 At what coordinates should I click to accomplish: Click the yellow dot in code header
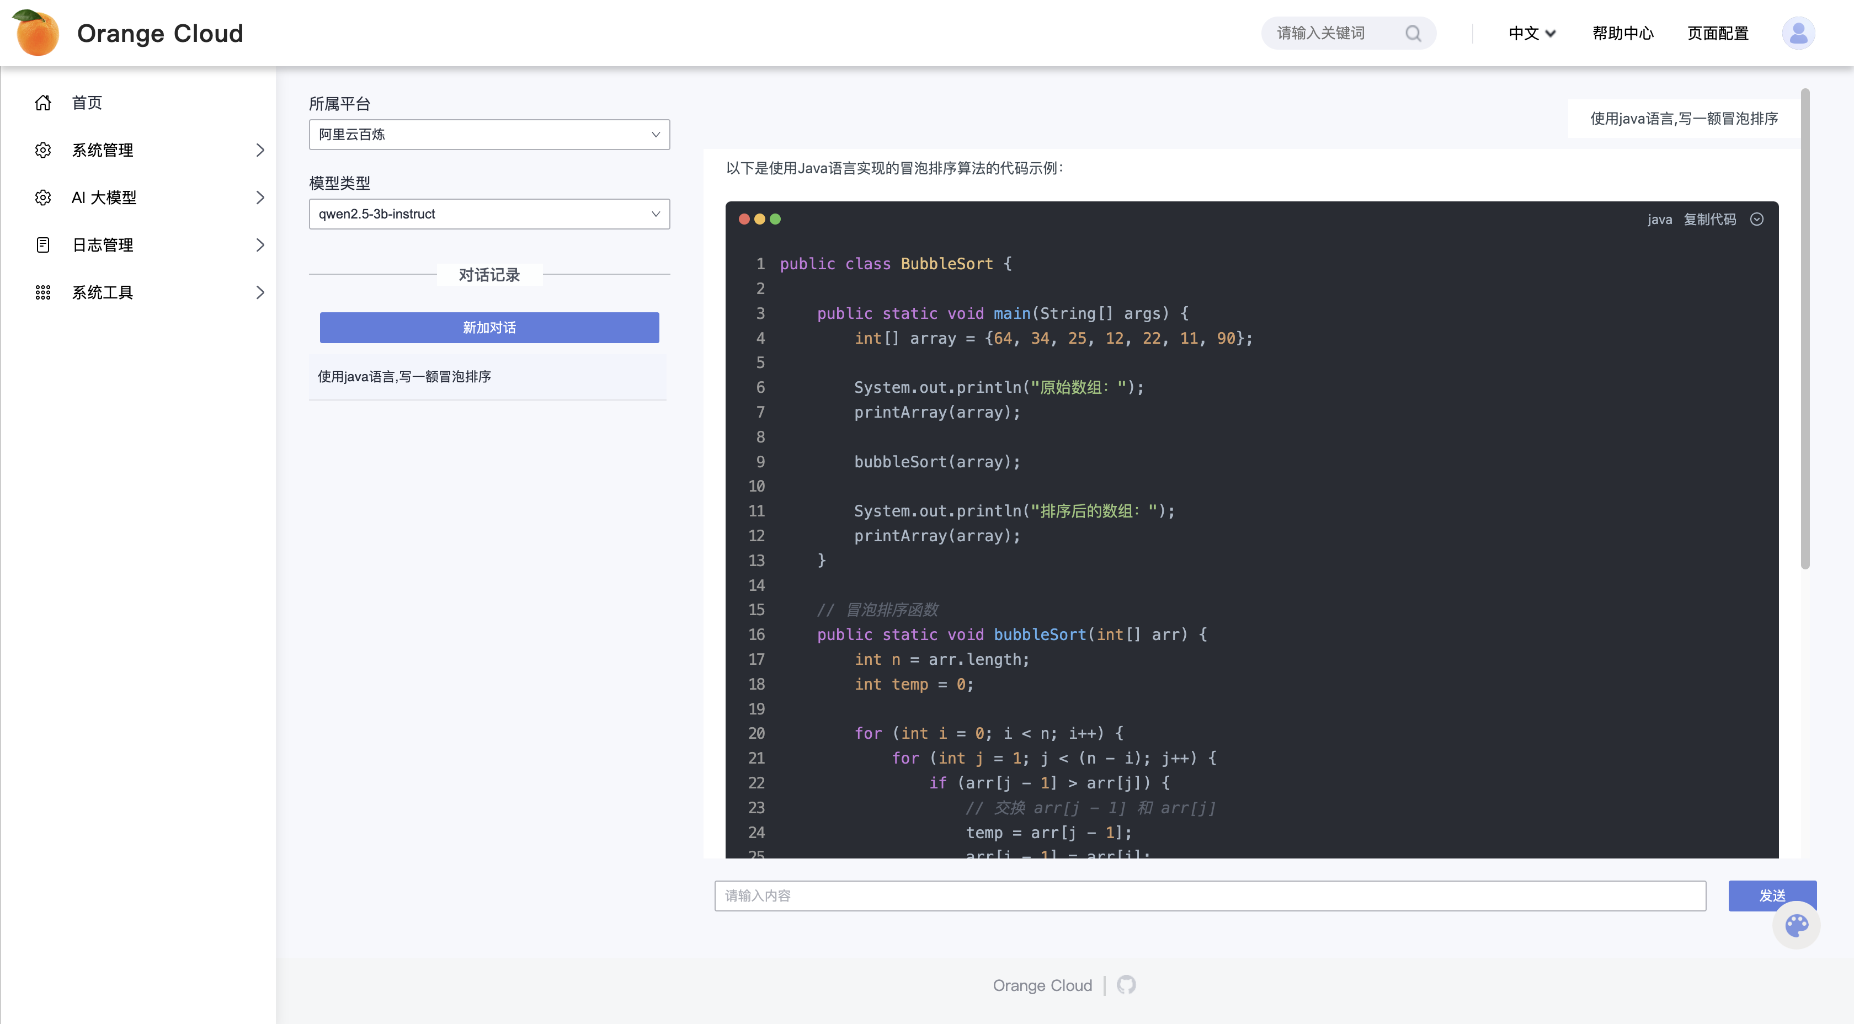pyautogui.click(x=759, y=219)
